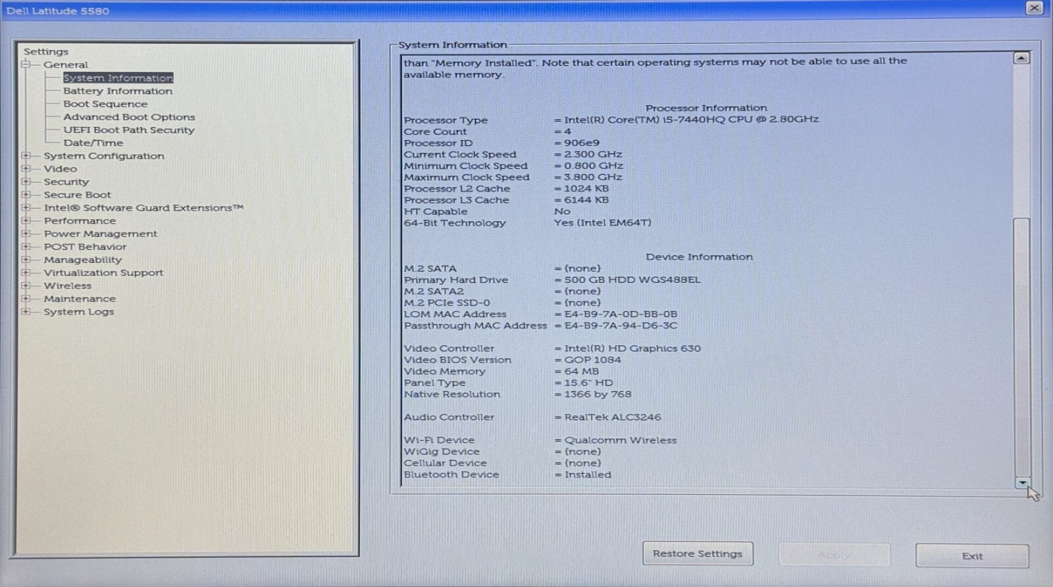Viewport: 1053px width, 587px height.
Task: Close the Dell Latitude 5580 window
Action: [1034, 8]
